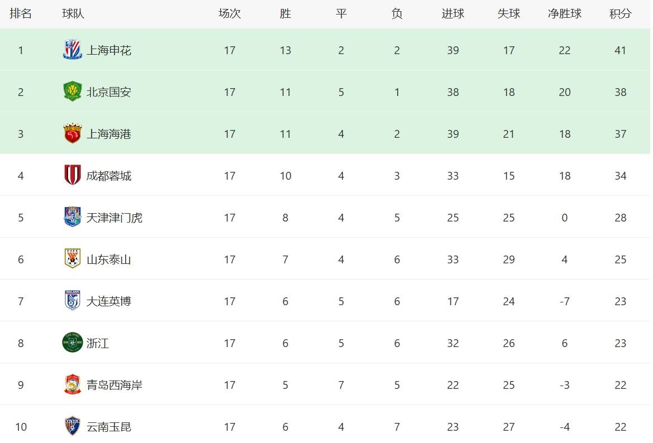653x443 pixels.
Task: Click the 球队 column header
Action: (73, 14)
